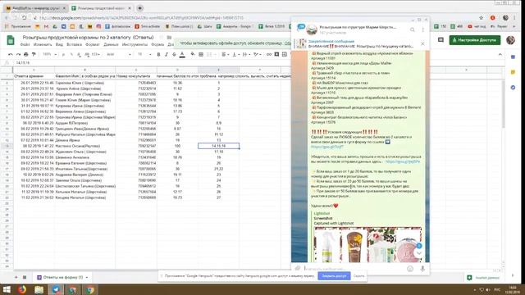Select the Ответы на форму (1) sheet tab
Viewport: 525px width, 295px height.
tap(62, 277)
